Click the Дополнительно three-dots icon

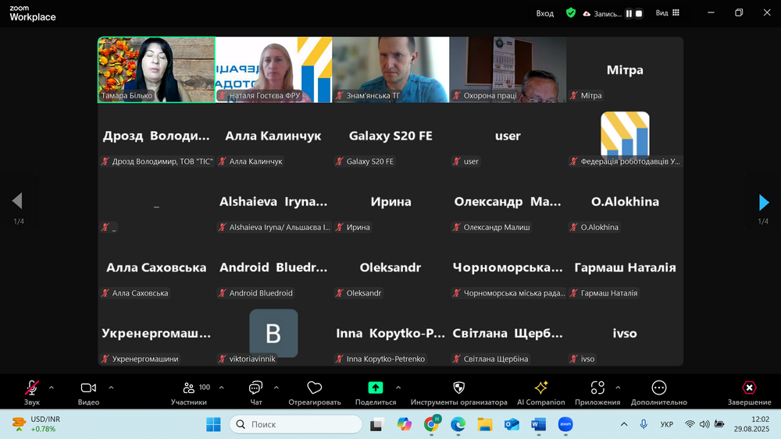(659, 388)
